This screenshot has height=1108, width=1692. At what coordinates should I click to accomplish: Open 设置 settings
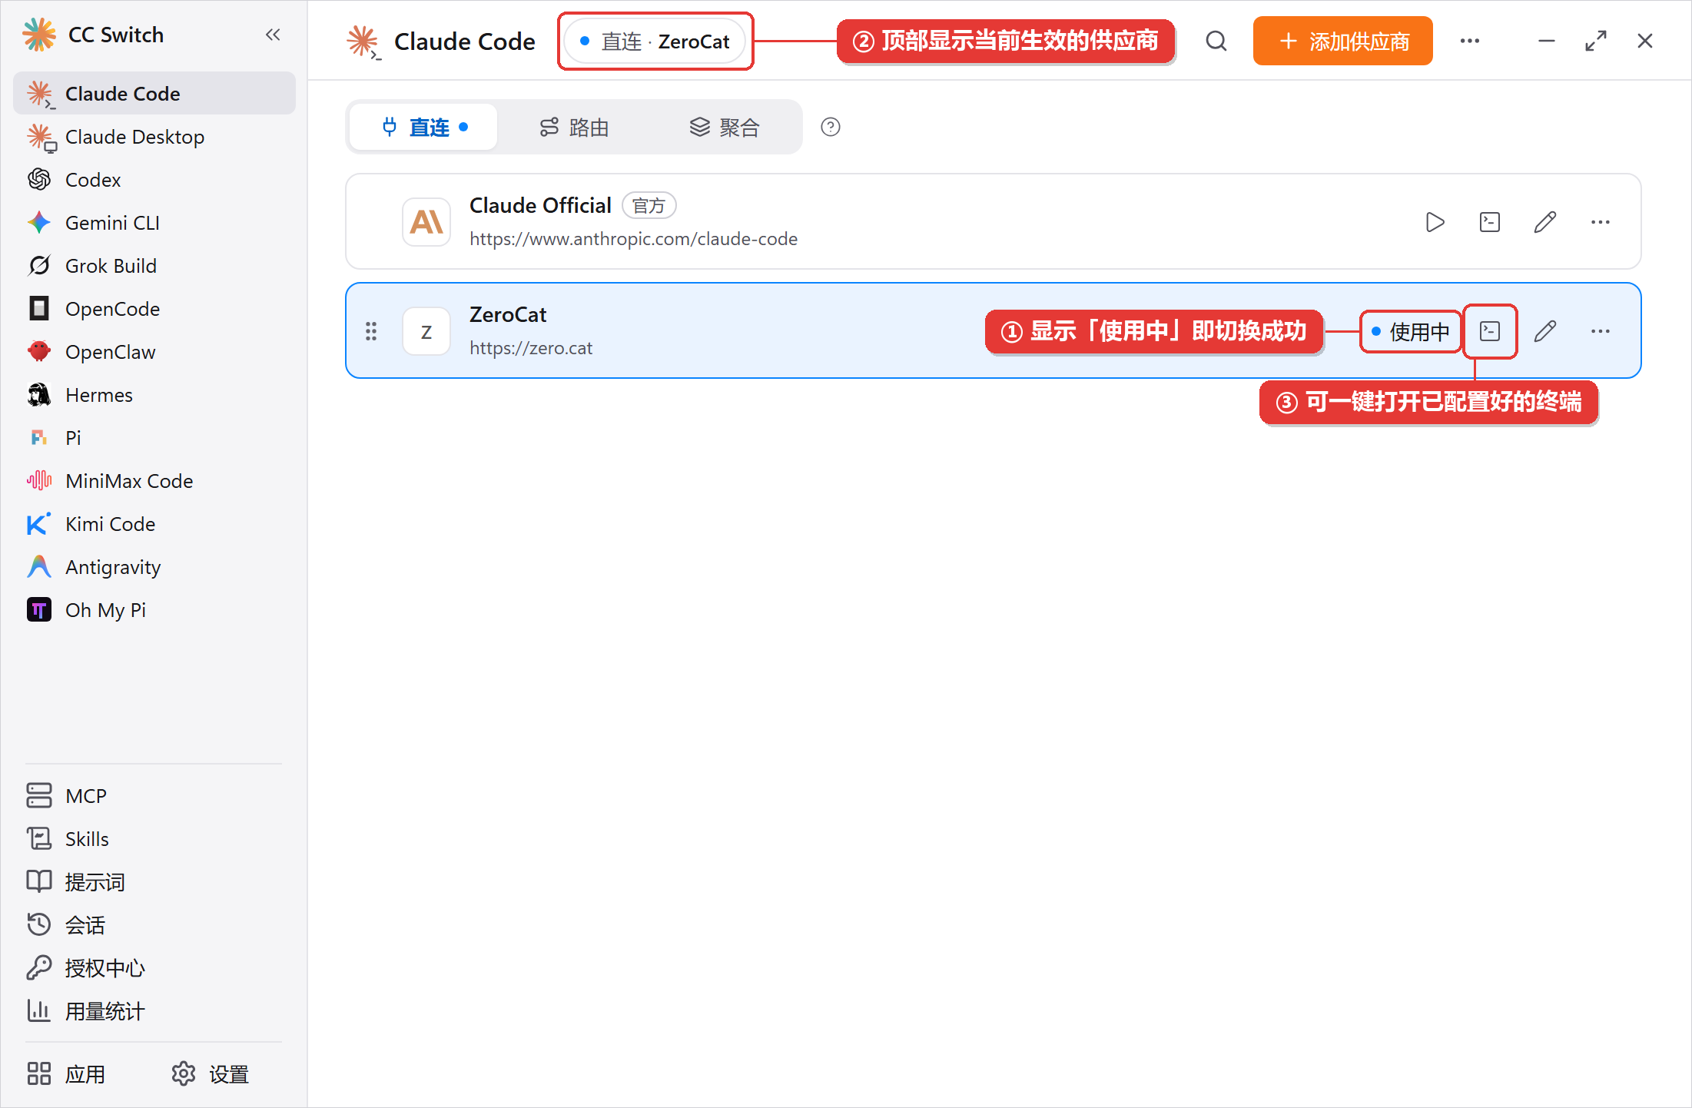click(211, 1074)
